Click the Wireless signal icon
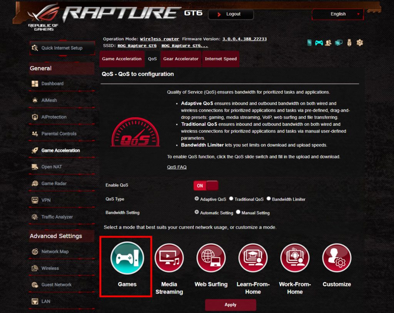Screen dimensions: 394x313 (x=35, y=268)
